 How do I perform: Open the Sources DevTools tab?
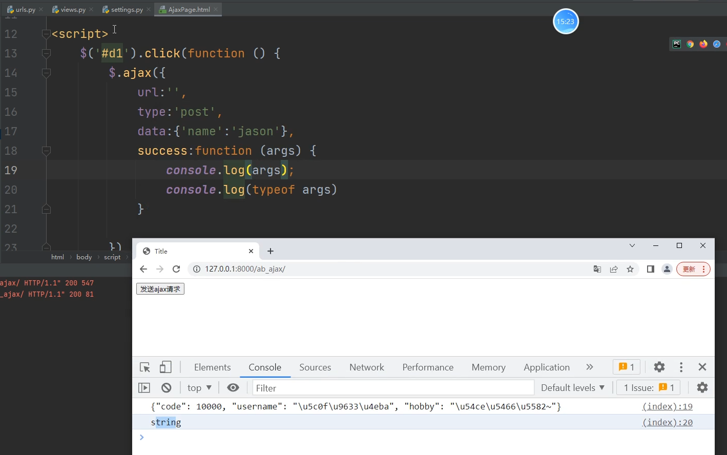(315, 367)
